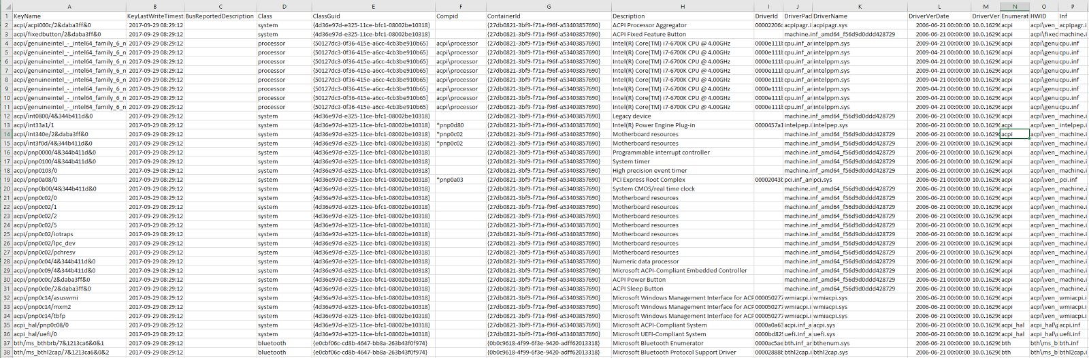1089x358 pixels.
Task: Select the PCI Express Root Complex cell
Action: click(682, 180)
